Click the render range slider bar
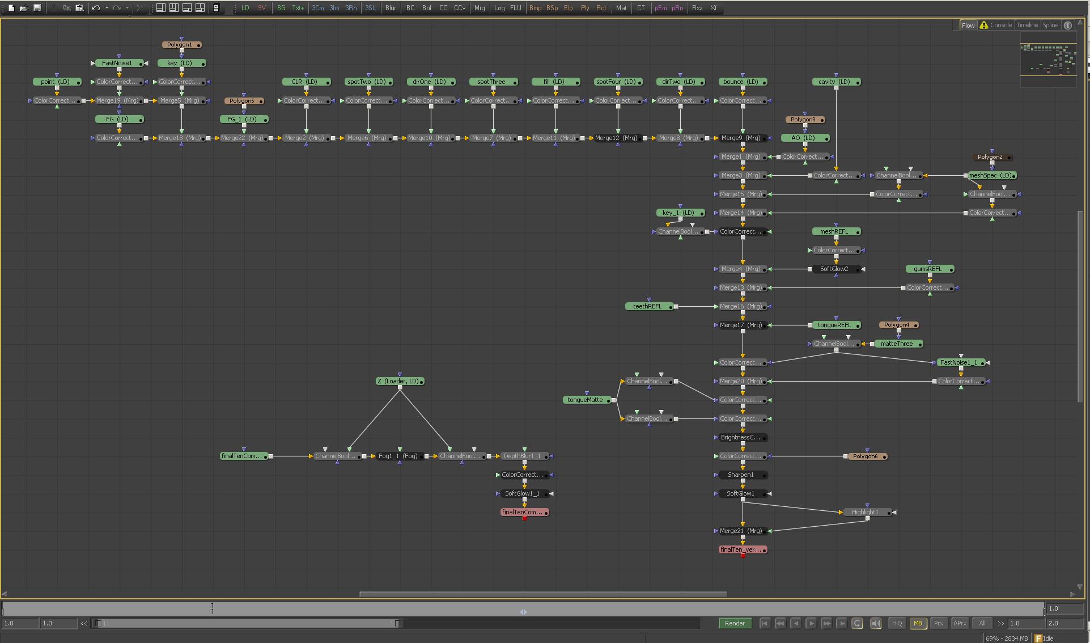This screenshot has height=643, width=1090. click(248, 623)
